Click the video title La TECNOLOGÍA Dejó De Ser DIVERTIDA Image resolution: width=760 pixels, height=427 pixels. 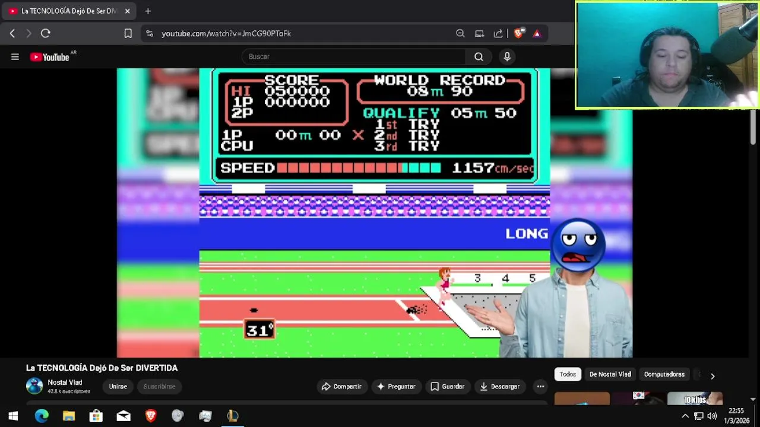coord(102,368)
